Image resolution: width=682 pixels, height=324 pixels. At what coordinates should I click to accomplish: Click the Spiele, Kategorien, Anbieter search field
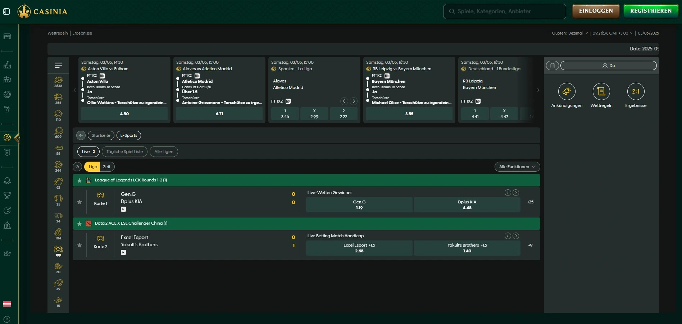(504, 12)
